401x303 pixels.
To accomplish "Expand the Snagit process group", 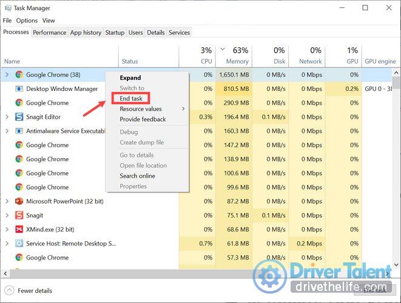I will click(x=7, y=215).
